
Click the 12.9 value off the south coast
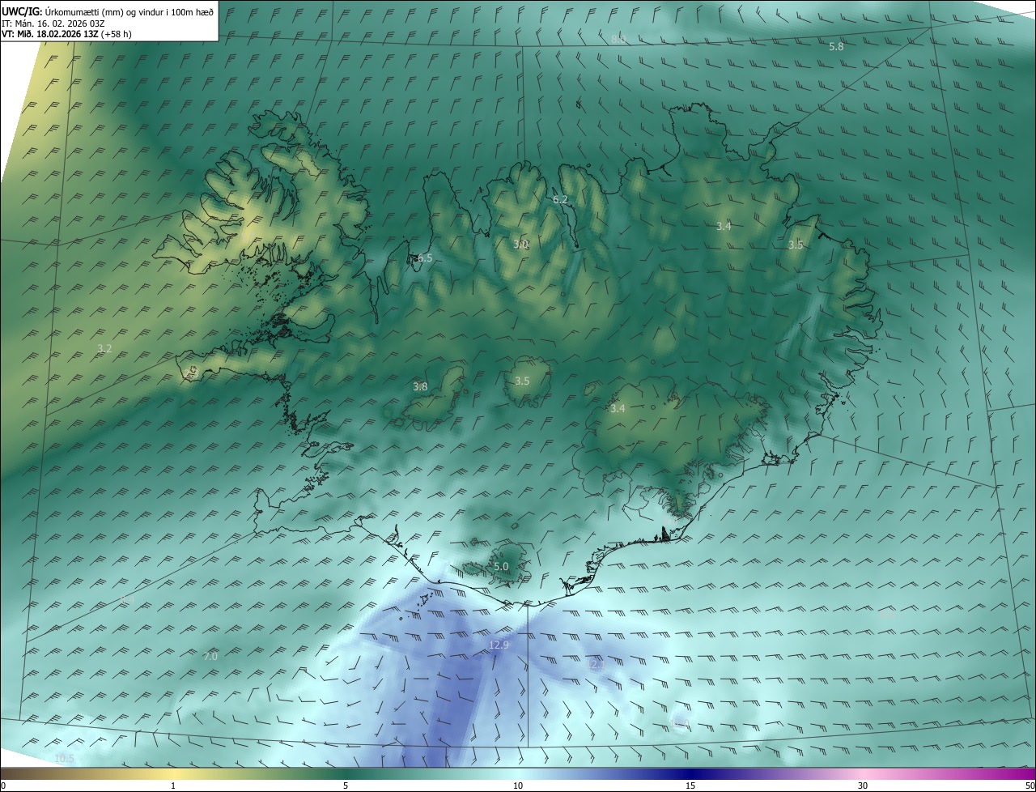[499, 645]
